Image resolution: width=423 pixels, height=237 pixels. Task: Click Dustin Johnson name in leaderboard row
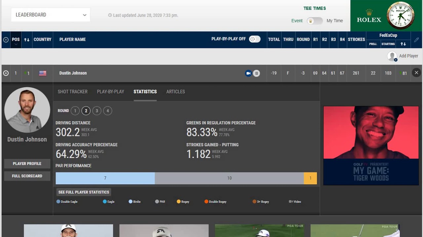point(73,73)
